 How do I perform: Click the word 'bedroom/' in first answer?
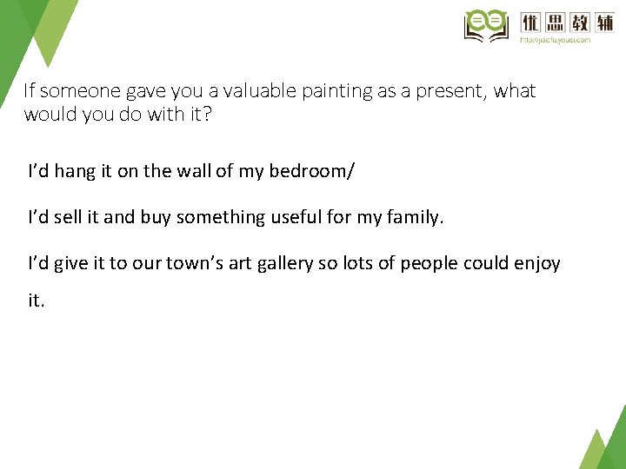[x=311, y=171]
